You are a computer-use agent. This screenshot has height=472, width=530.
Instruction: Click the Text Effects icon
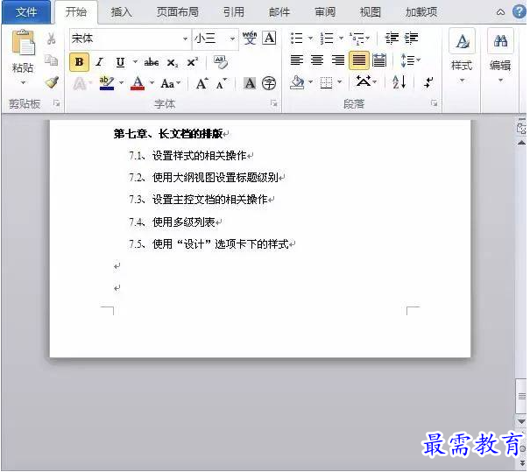80,83
